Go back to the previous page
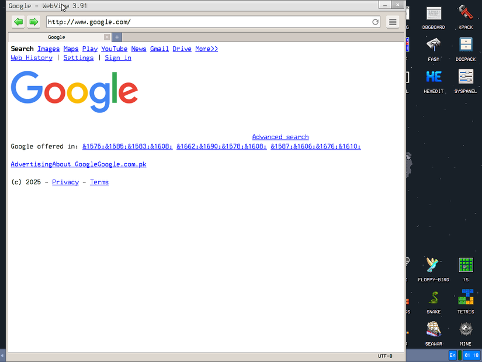 click(18, 22)
